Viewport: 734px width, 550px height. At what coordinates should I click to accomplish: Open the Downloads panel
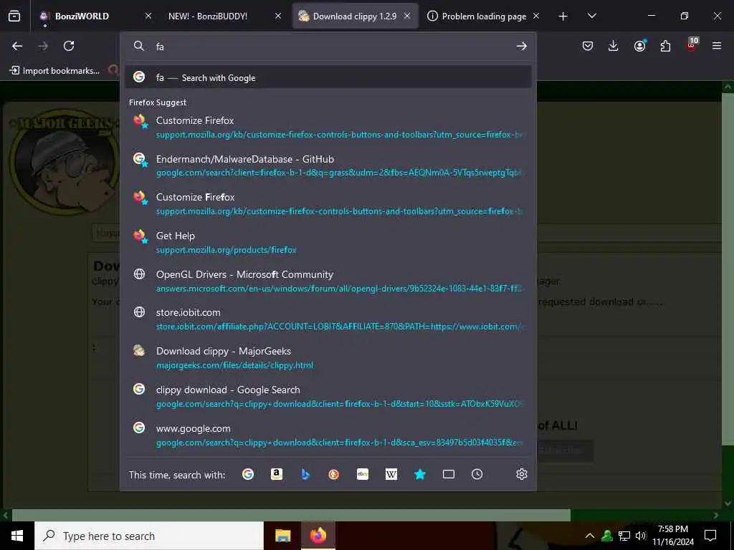click(x=614, y=46)
